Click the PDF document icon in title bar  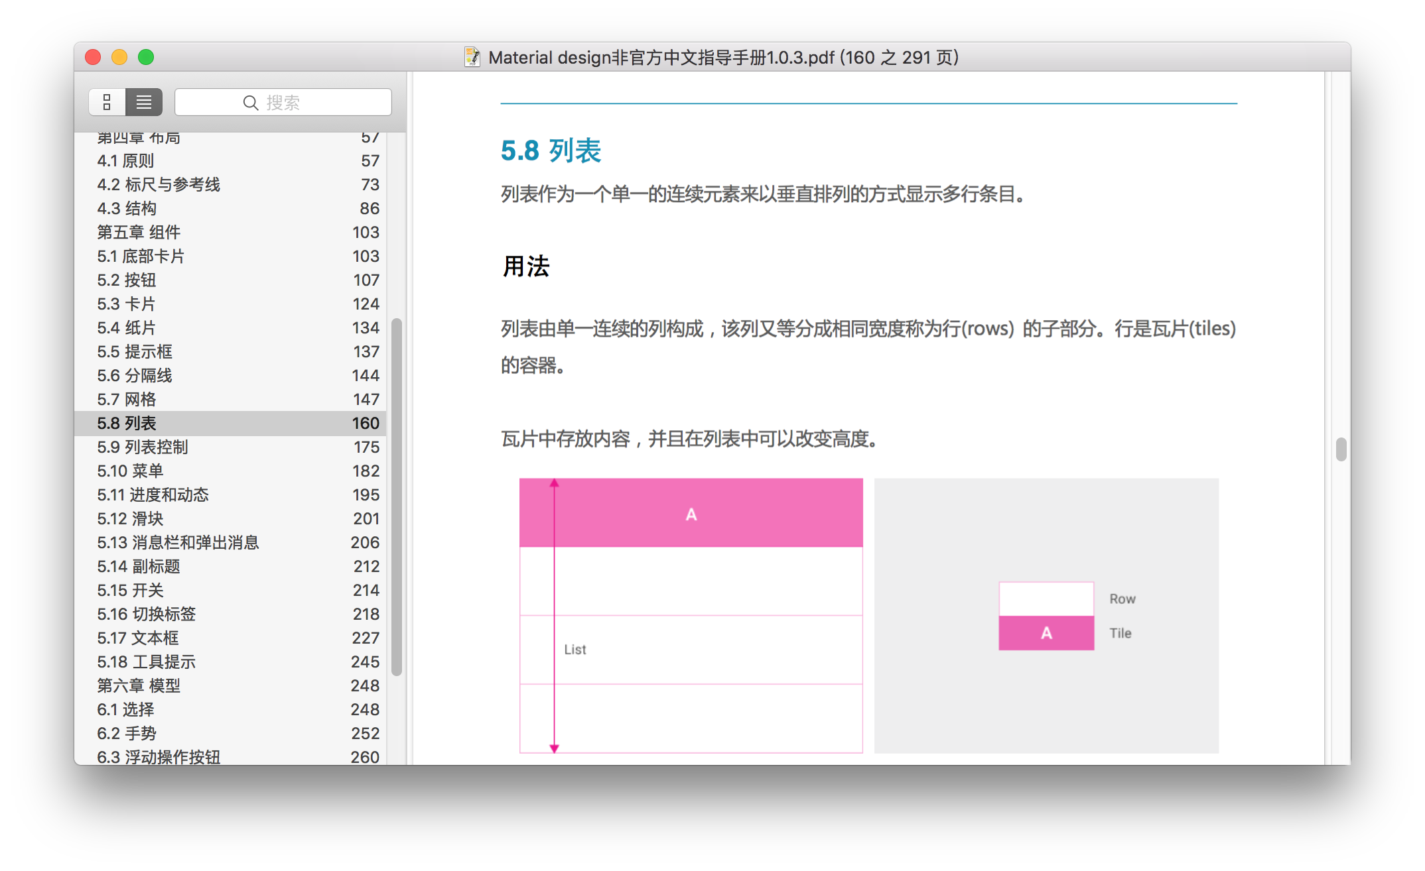click(472, 58)
